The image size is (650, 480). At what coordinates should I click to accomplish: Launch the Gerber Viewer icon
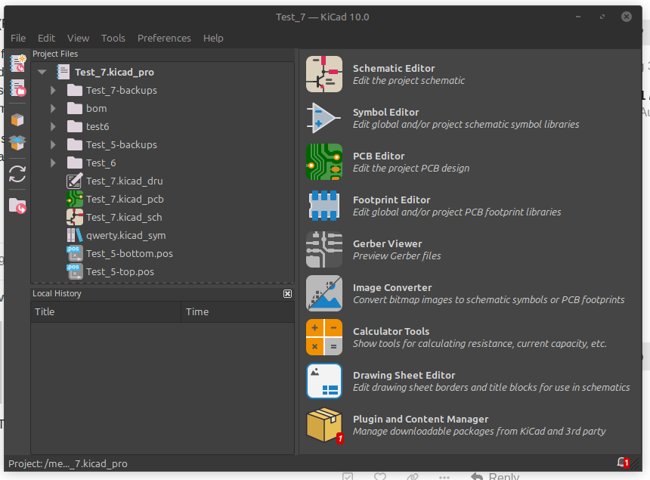click(324, 249)
